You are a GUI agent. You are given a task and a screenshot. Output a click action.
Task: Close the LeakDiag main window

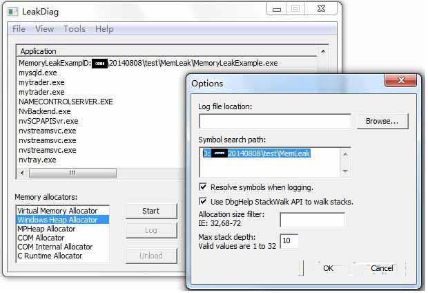coord(321,9)
